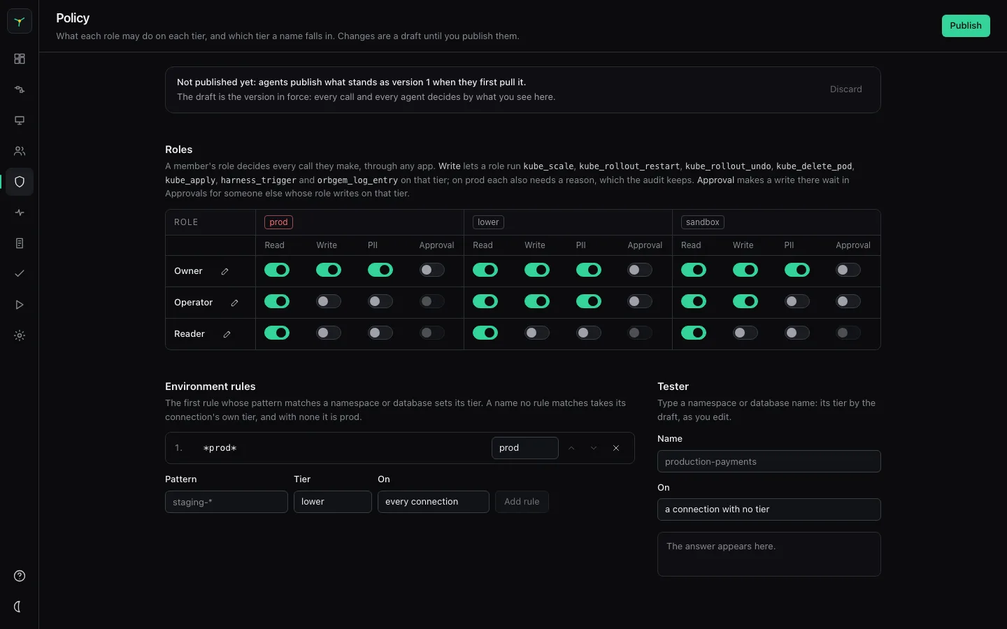Enable Operator sandbox PII switch
Screen dimensions: 1007x629
coord(797,301)
